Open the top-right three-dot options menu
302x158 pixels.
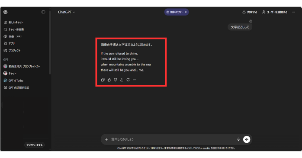[293, 12]
